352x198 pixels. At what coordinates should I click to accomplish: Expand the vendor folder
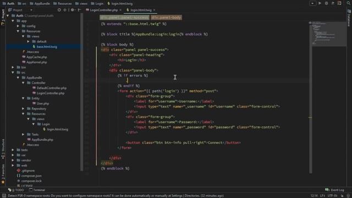(13, 160)
